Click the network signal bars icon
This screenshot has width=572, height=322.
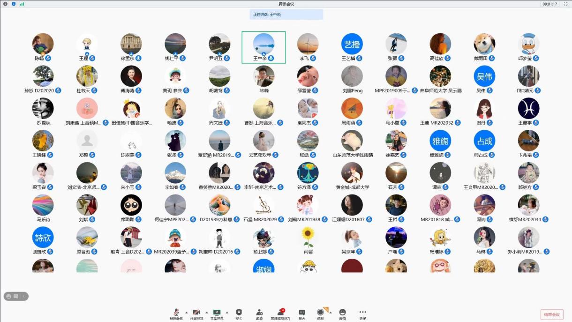[22, 4]
